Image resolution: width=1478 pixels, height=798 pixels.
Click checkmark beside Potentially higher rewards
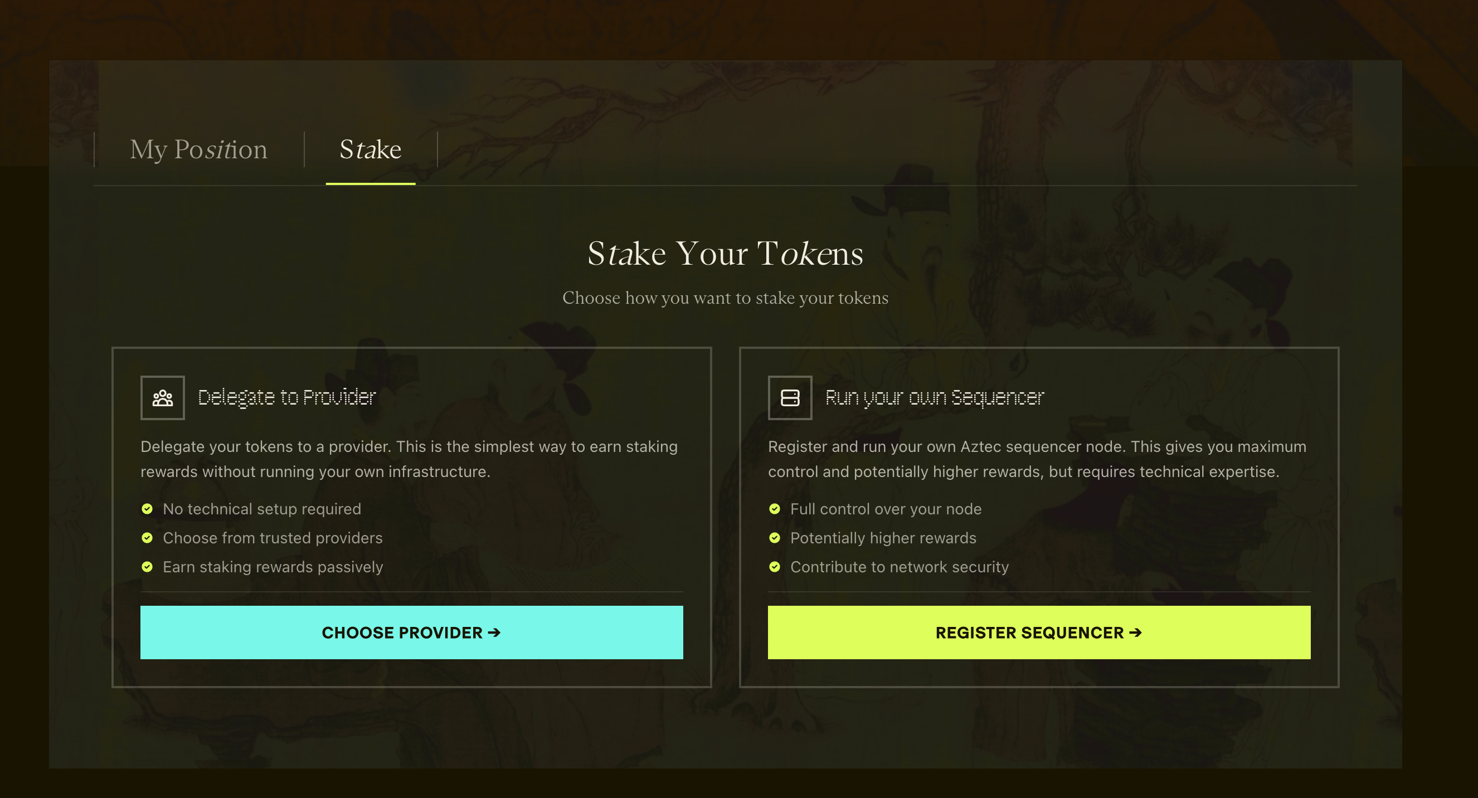pos(775,538)
